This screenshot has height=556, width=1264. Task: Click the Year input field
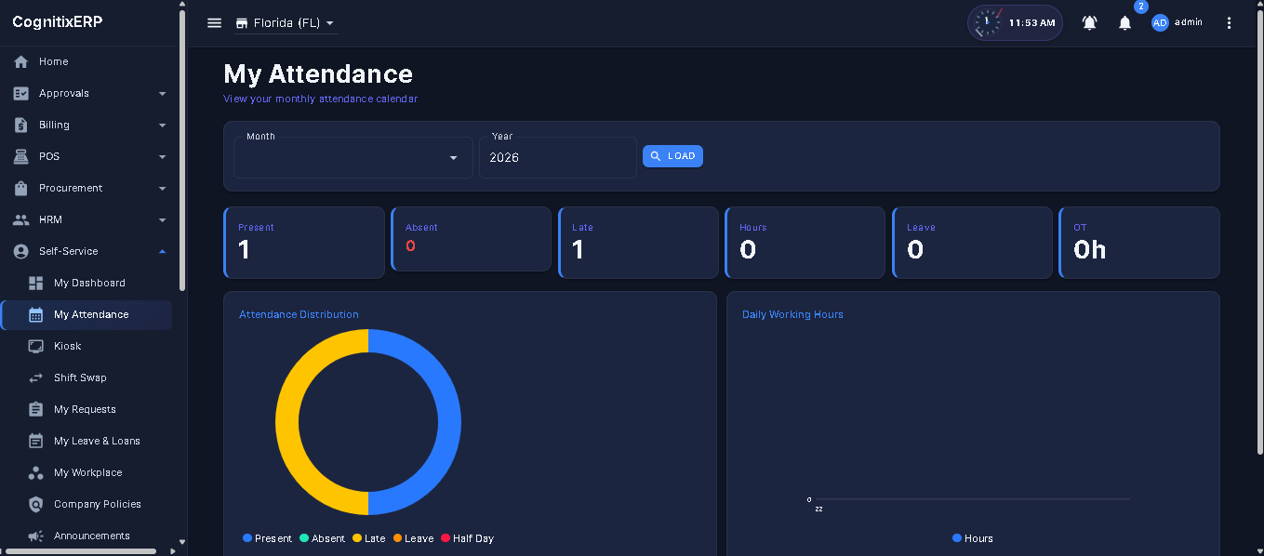(x=558, y=158)
